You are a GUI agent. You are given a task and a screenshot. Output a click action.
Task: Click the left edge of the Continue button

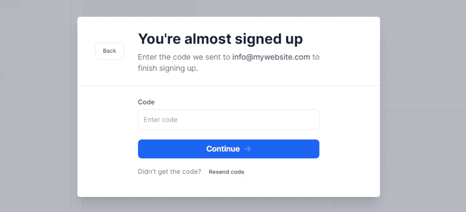pyautogui.click(x=142, y=149)
